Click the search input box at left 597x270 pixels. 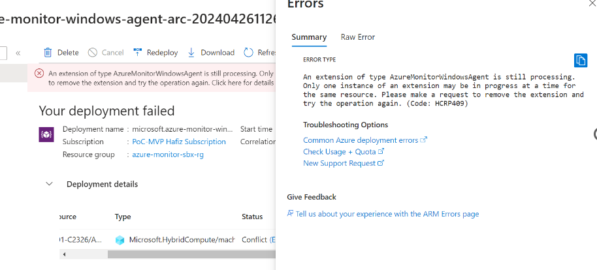coord(3,53)
